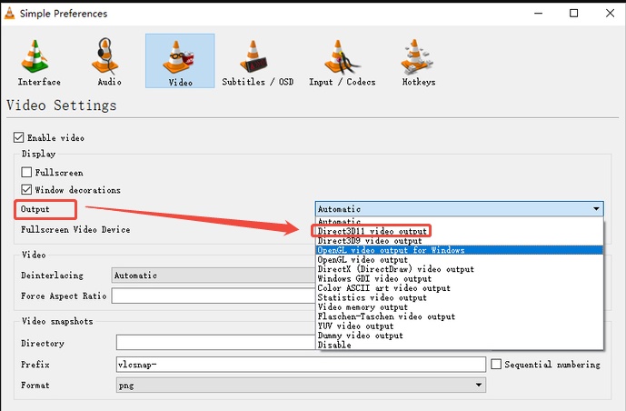Click the Format label
This screenshot has width=626, height=411.
point(35,386)
